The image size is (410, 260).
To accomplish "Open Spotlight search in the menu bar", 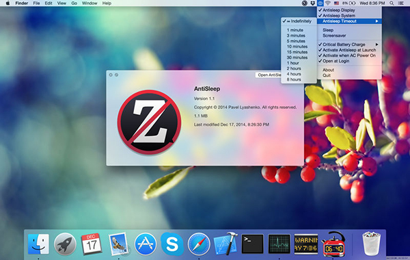I will click(392, 3).
